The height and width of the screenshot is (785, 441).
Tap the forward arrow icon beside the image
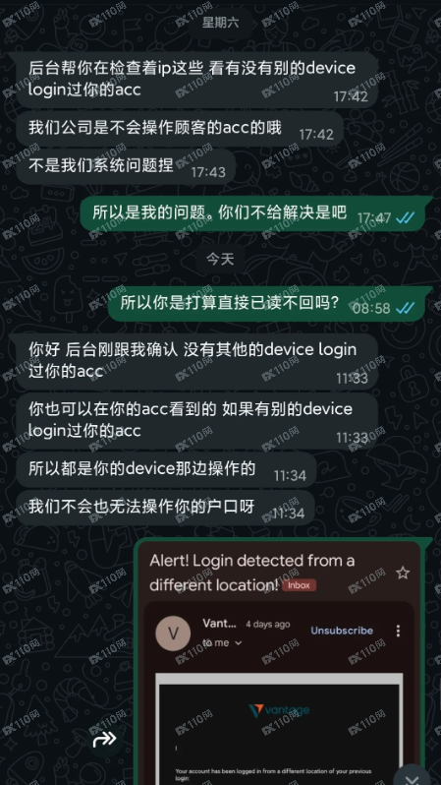click(104, 739)
